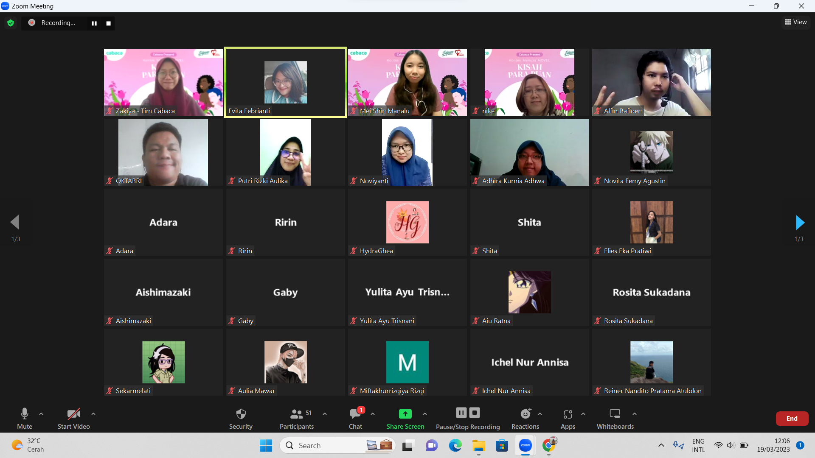Screen dimensions: 815x458
Task: Mute the microphone
Action: (24, 414)
